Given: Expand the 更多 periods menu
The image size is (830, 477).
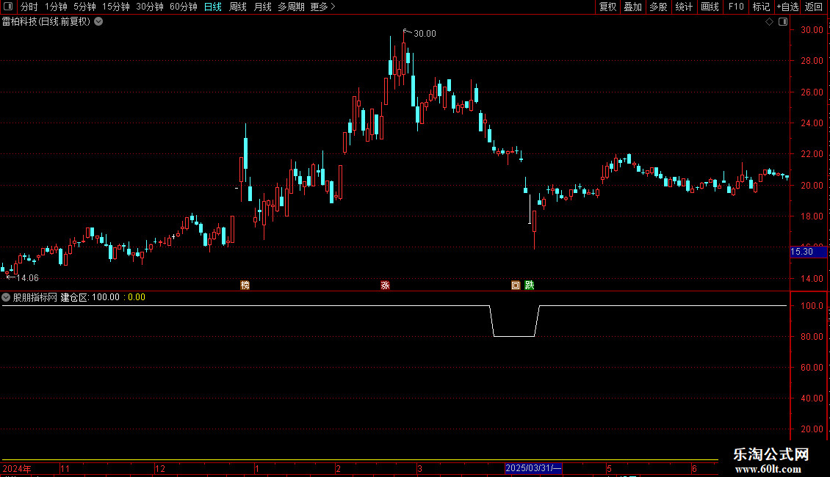Looking at the screenshot, I should click(322, 7).
